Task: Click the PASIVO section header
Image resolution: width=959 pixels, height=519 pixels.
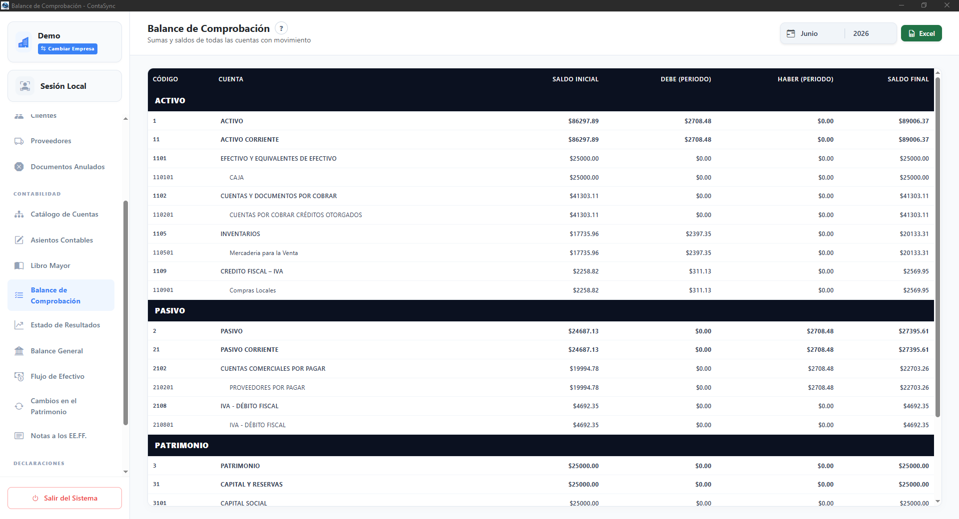Action: click(x=541, y=310)
